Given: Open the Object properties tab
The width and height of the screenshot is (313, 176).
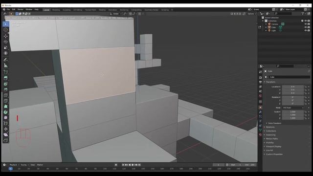Looking at the screenshot, I should pyautogui.click(x=260, y=108).
